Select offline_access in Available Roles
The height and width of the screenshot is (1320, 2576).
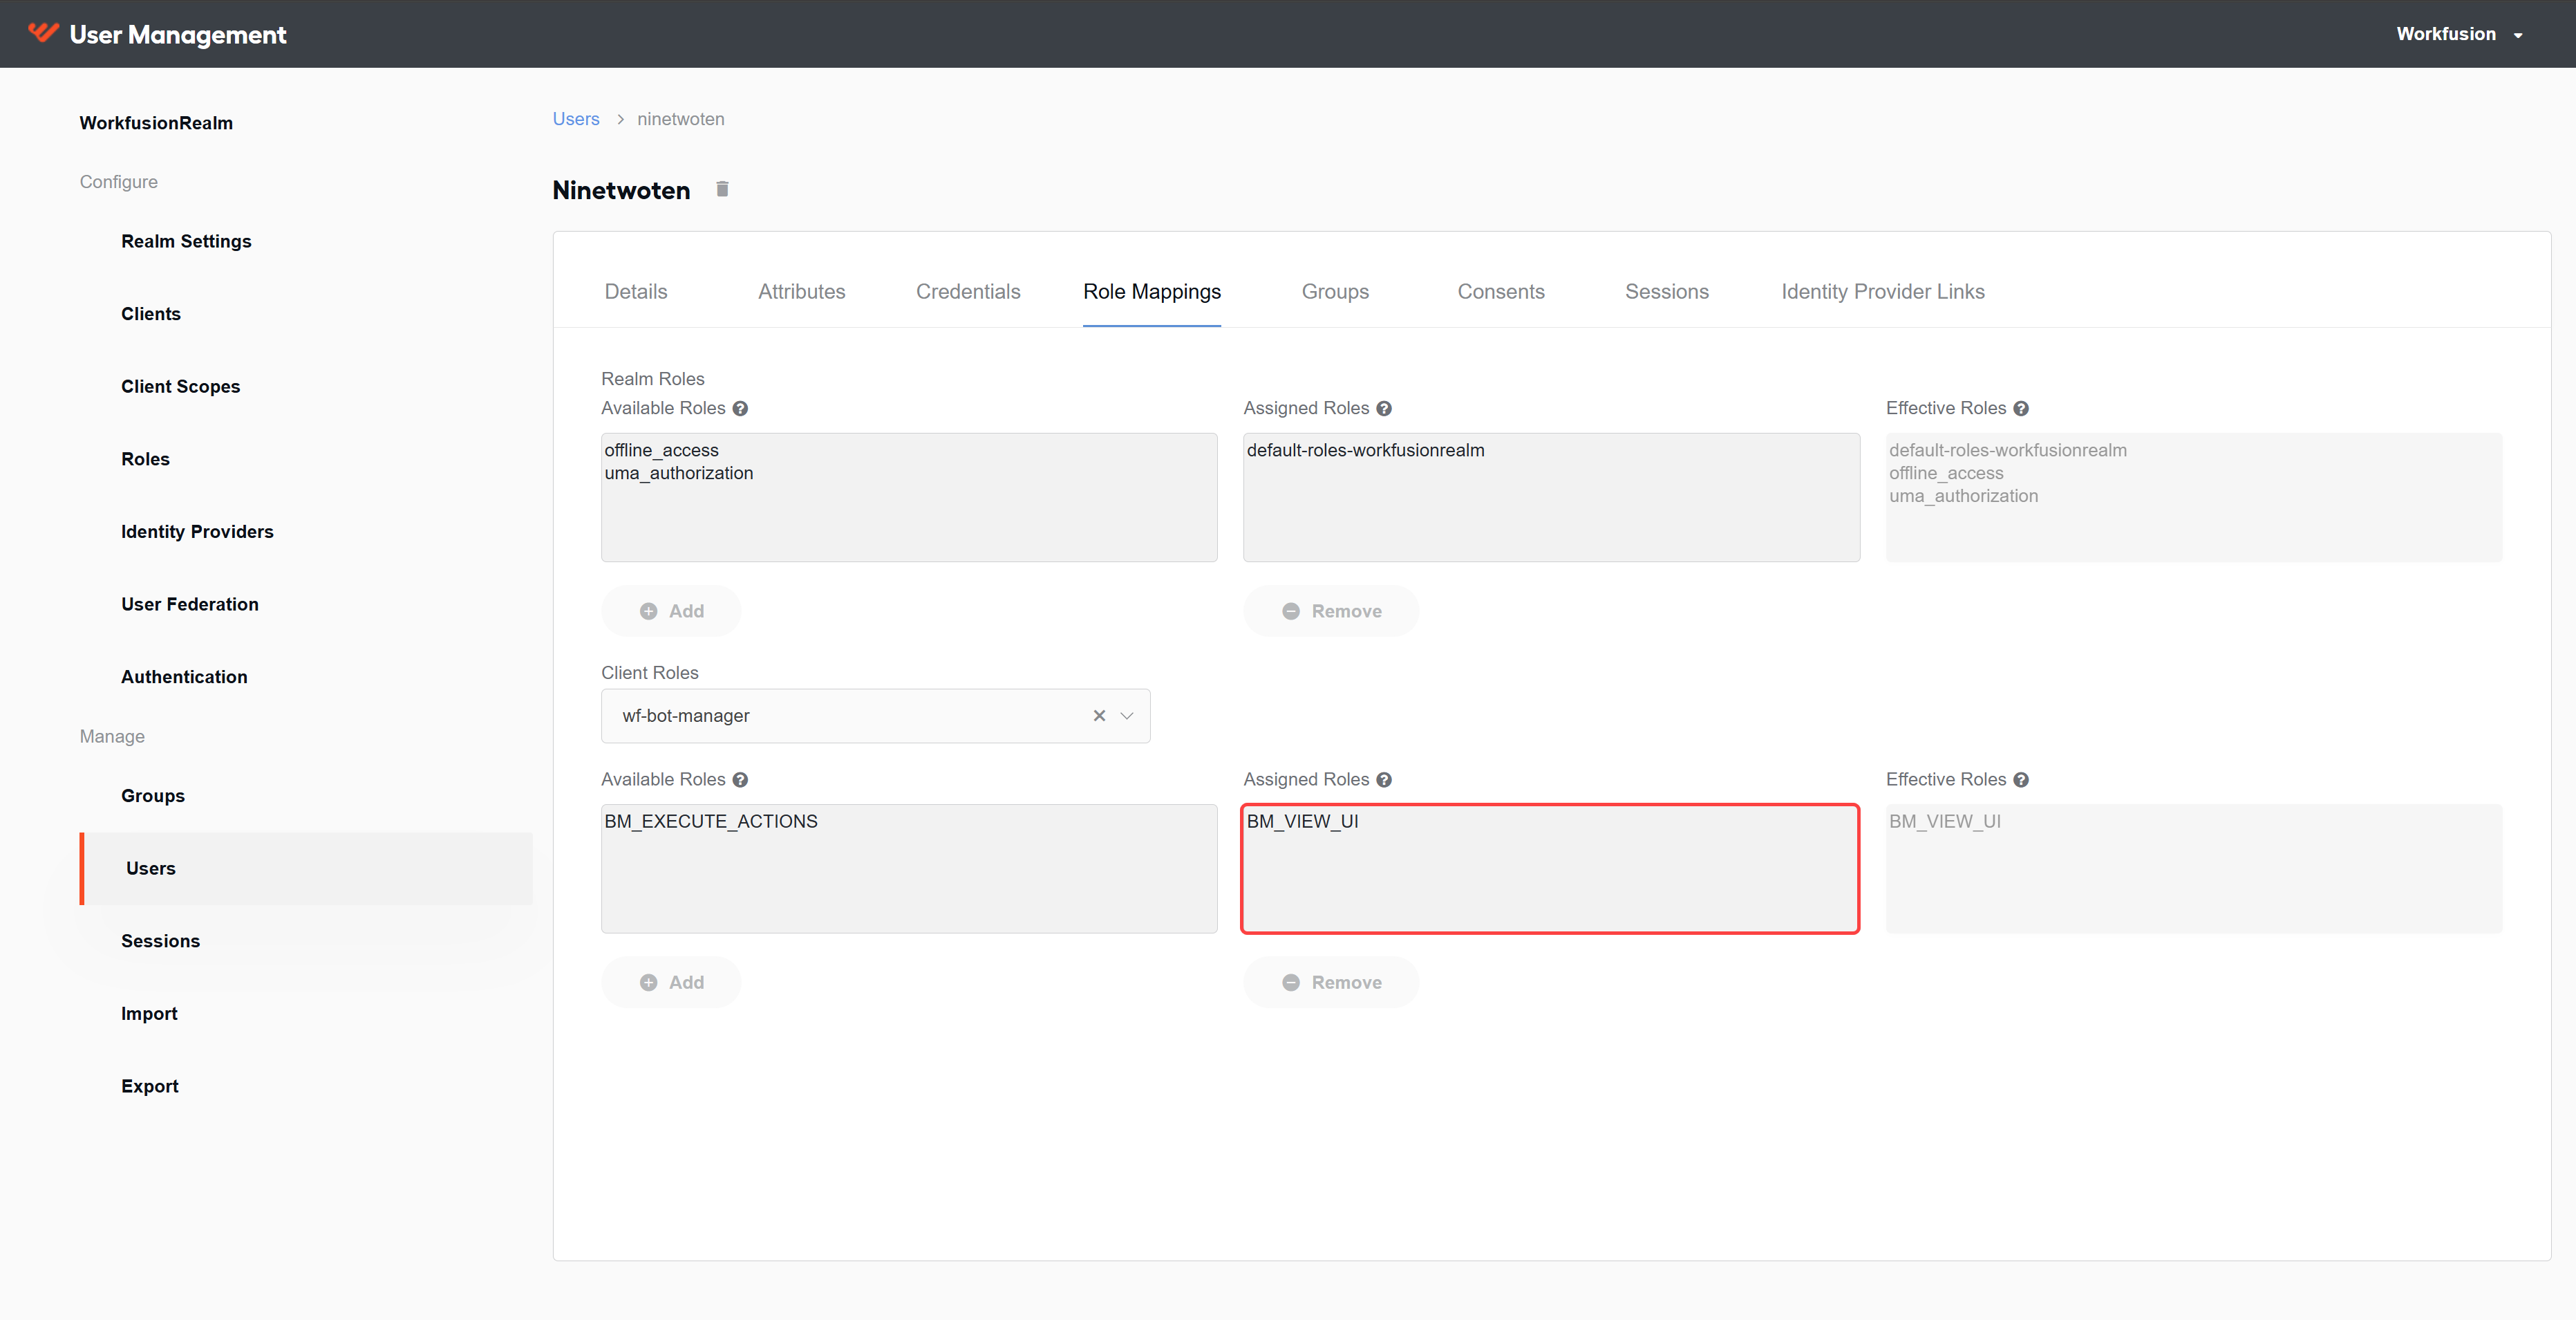tap(661, 450)
